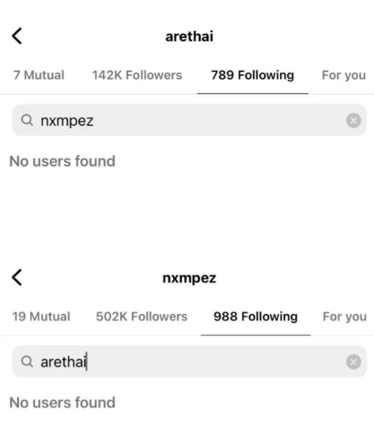This screenshot has height=447, width=374.
Task: View the 502K Followers tab
Action: coord(141,317)
